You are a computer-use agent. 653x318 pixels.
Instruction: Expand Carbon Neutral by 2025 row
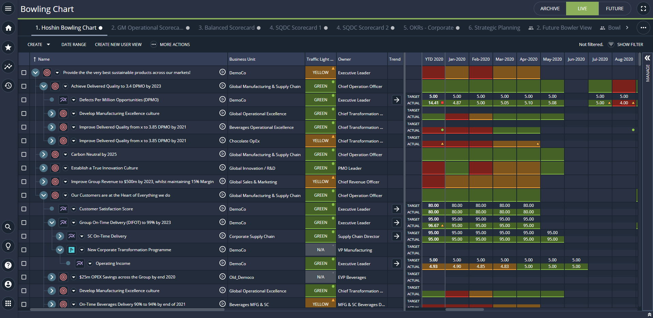click(43, 154)
